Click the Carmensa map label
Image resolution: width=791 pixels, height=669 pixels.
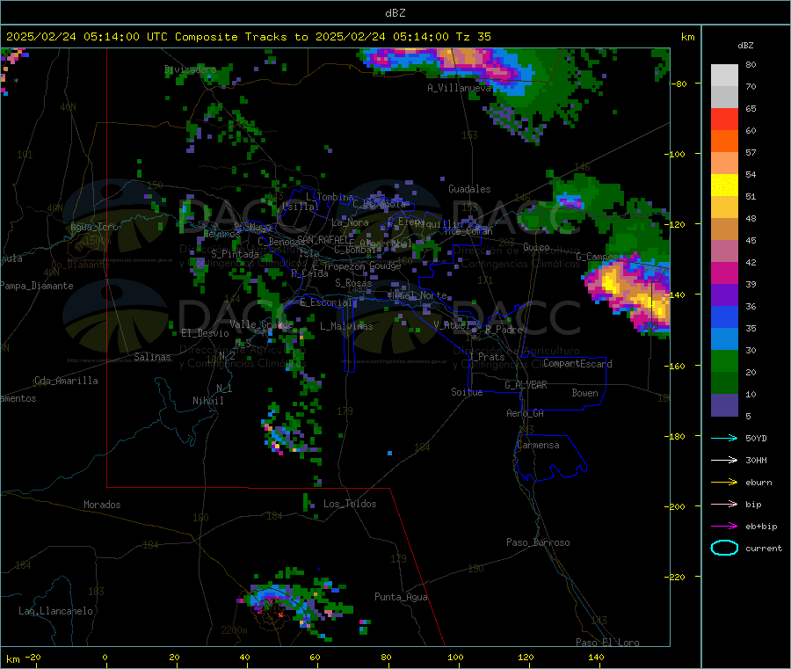538,446
